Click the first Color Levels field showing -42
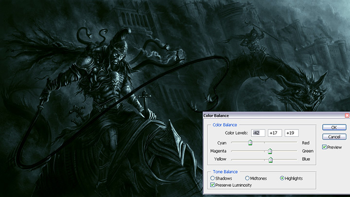 click(258, 133)
